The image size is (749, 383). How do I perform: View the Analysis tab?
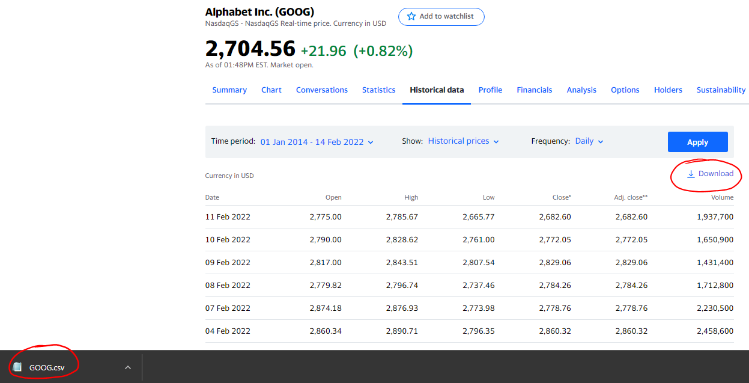pyautogui.click(x=581, y=90)
